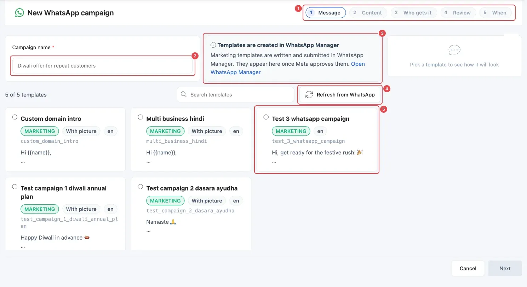The height and width of the screenshot is (287, 527).
Task: Click 'Hi, get ready for the festive rush!' text
Action: coord(317,153)
